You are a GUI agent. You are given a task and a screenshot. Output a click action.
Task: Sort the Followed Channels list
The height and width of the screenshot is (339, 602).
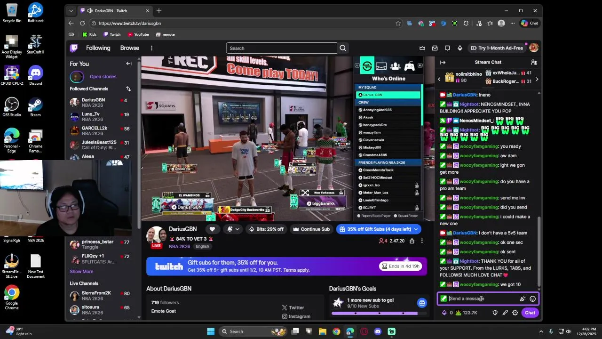click(x=128, y=89)
